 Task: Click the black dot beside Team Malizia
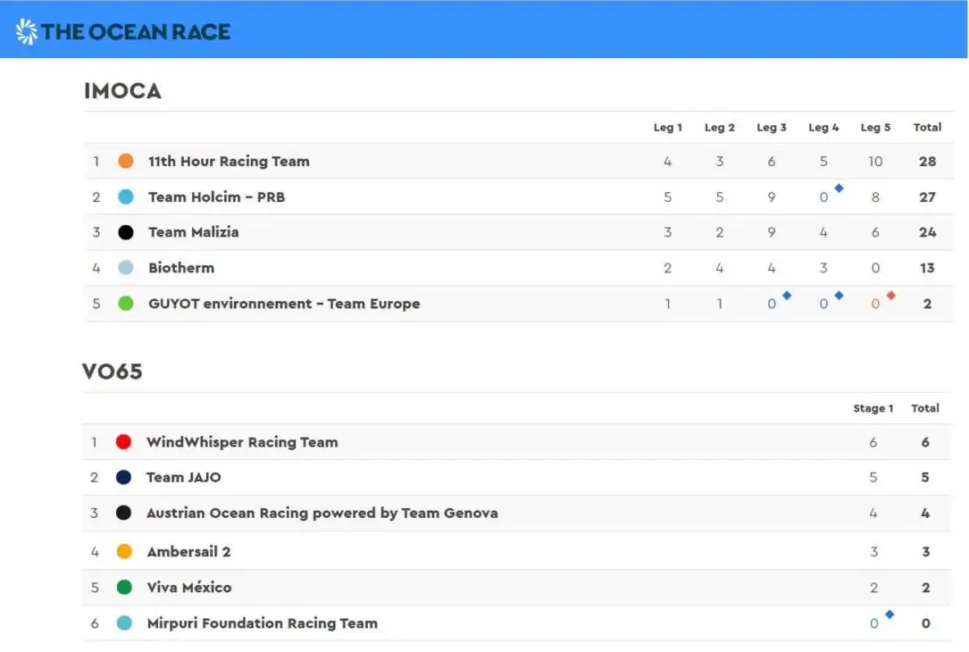coord(125,232)
